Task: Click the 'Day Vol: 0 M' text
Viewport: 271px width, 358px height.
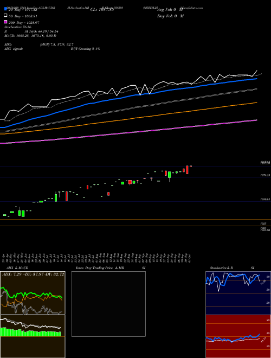Action: 170,16
